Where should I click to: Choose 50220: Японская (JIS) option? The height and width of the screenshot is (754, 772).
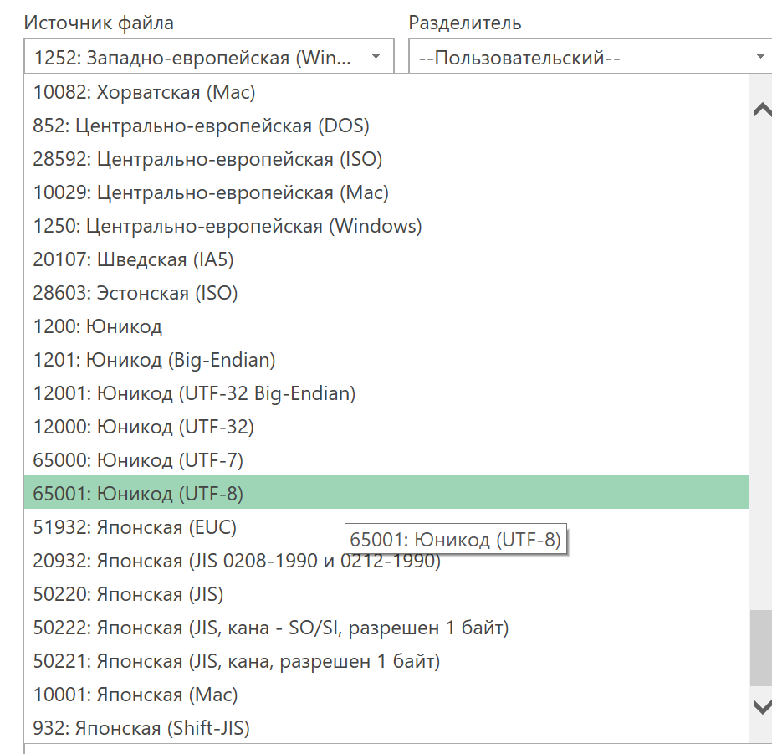click(128, 594)
